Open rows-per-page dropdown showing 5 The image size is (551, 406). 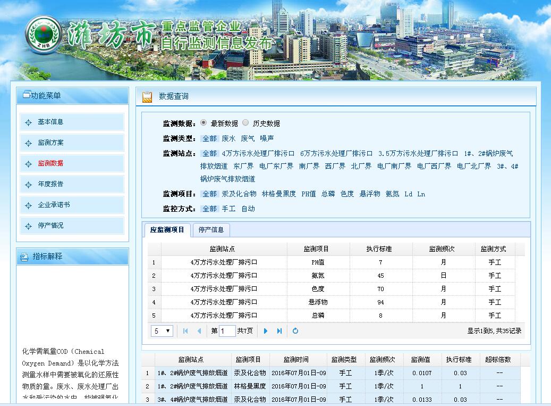point(162,331)
